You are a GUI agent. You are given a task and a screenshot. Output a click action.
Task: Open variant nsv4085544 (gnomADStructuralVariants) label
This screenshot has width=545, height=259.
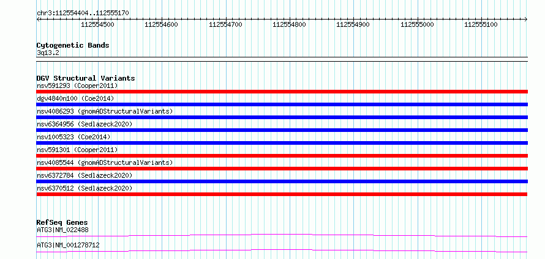pos(105,162)
